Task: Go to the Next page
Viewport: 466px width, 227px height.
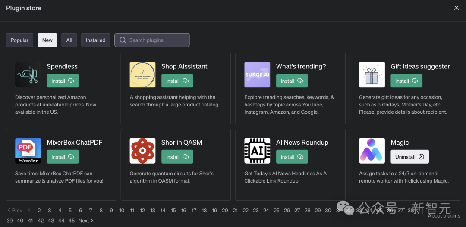Action: (86, 221)
